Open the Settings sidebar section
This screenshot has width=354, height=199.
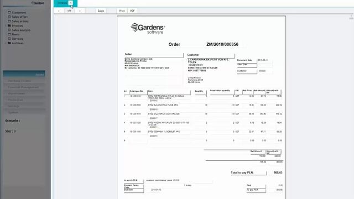[24, 106]
